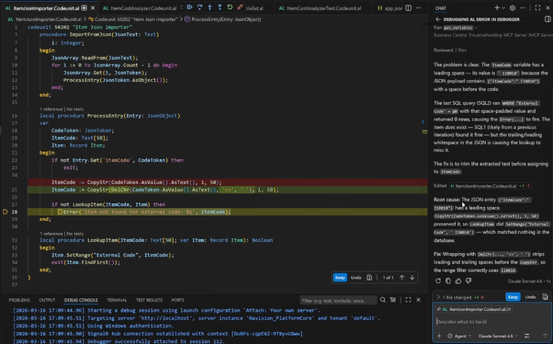Copy the chat response
Image resolution: width=553 pixels, height=344 pixels.
[448, 281]
